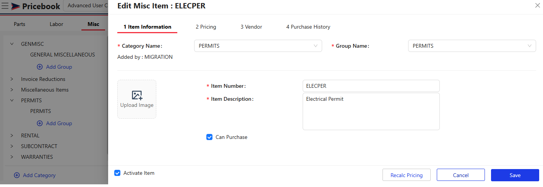Click the Add Group plus icon under PERMITS

tap(40, 123)
